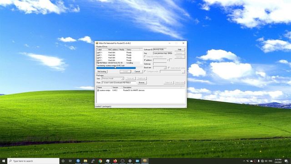Screen dimensions: 291x164
Task: Toggle the routeros-mmips package checkbox
Action: (98, 90)
